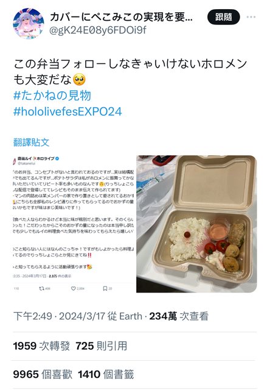
Task: View the 1410 個書籤 bookmarks count
Action: point(106,374)
